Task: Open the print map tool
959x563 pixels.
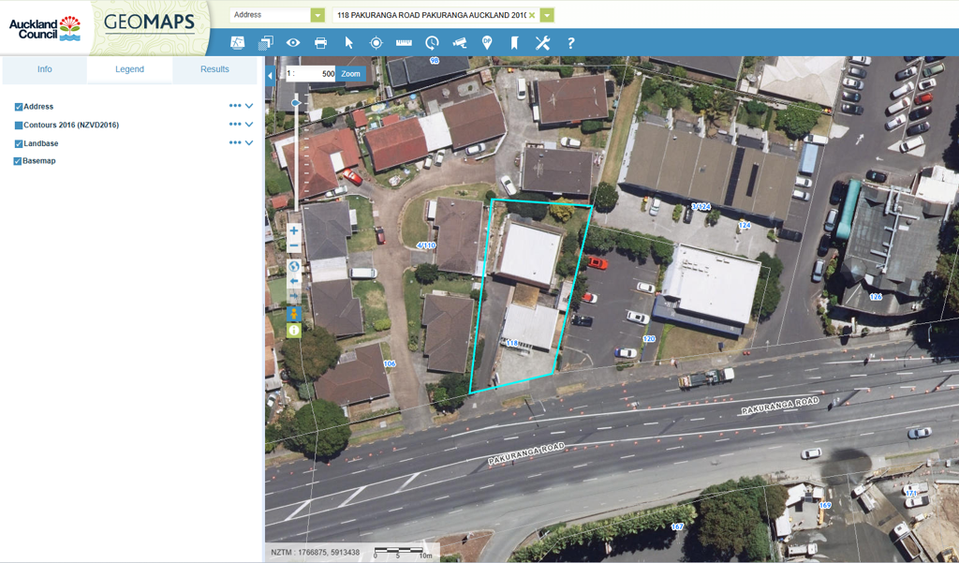Action: tap(320, 43)
